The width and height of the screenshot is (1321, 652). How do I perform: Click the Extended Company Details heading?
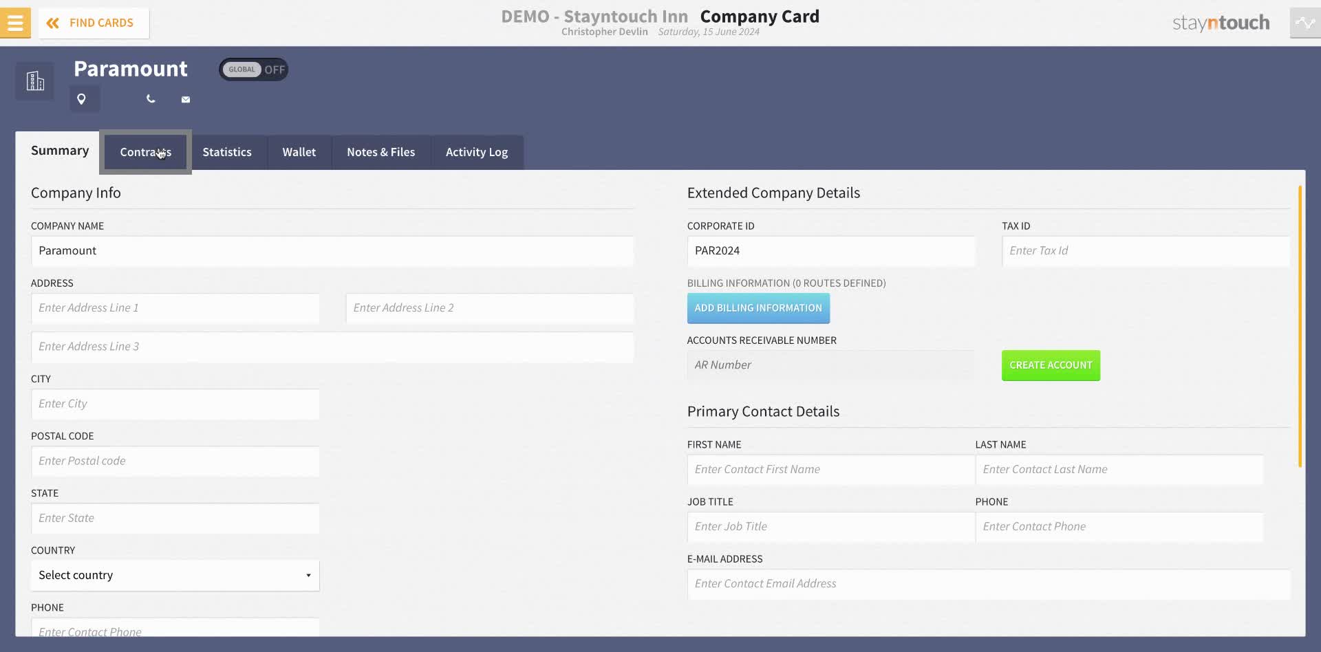click(x=773, y=193)
